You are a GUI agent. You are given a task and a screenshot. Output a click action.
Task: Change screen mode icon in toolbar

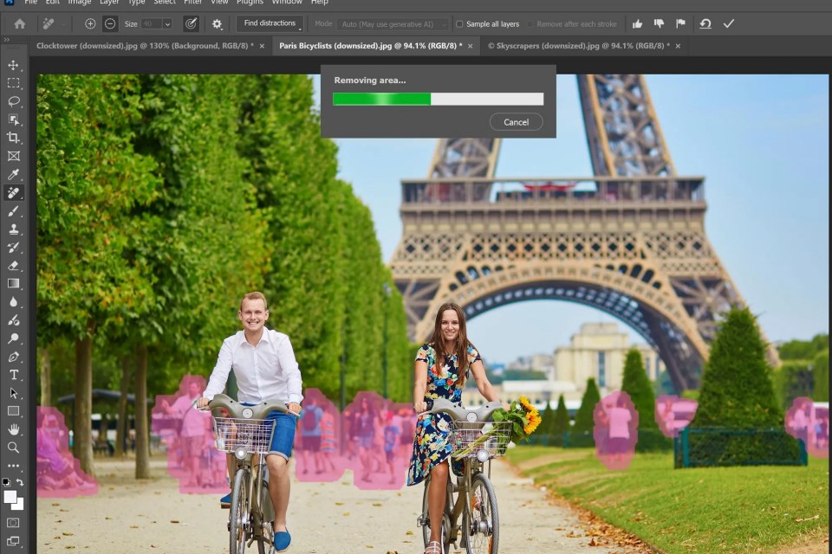click(x=14, y=541)
